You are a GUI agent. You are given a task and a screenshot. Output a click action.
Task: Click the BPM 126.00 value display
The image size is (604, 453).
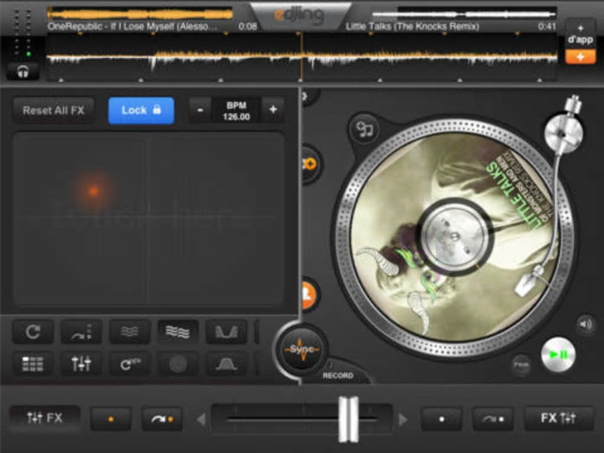pos(236,111)
